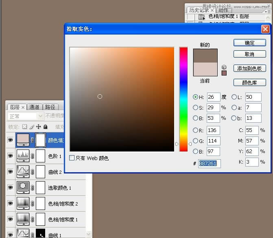This screenshot has width=273, height=238.
Task: Select the Lab a radio button
Action: tap(234, 108)
